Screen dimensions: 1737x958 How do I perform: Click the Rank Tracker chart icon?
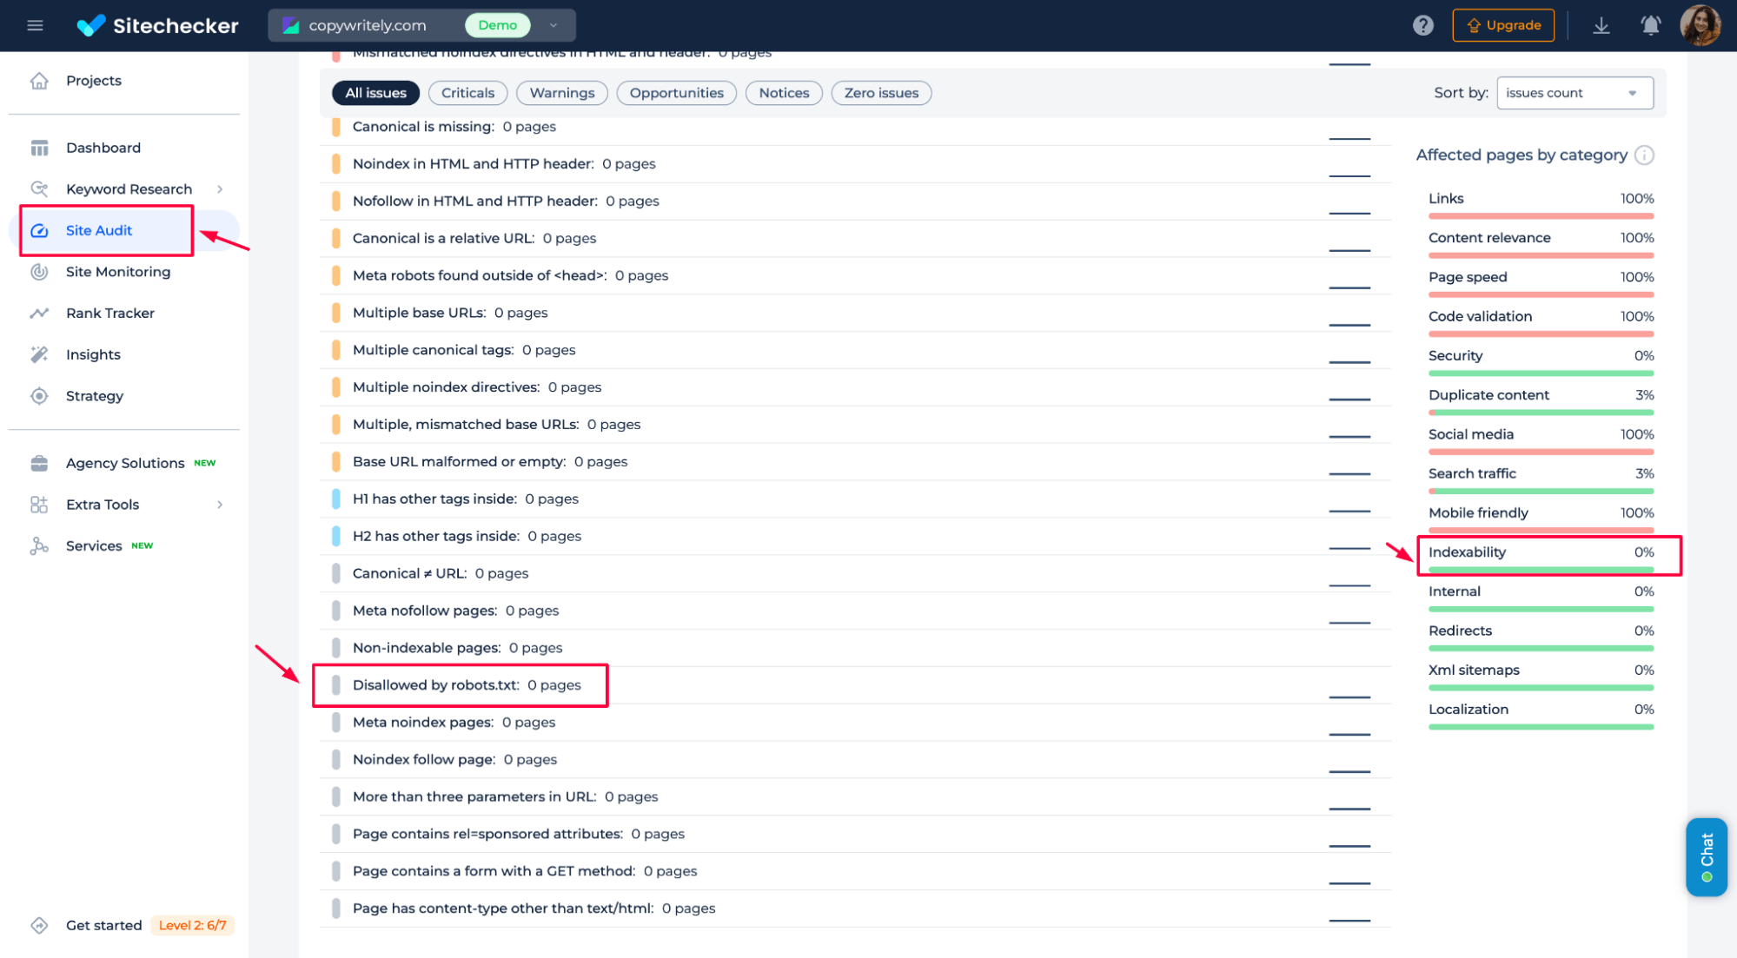[x=39, y=313]
